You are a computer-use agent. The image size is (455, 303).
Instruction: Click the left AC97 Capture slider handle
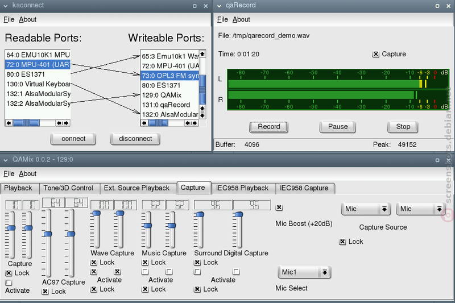click(x=48, y=234)
